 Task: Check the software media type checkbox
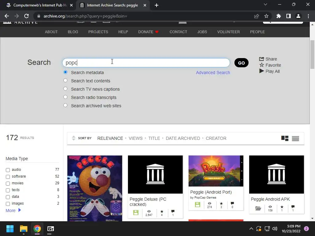coord(8,177)
